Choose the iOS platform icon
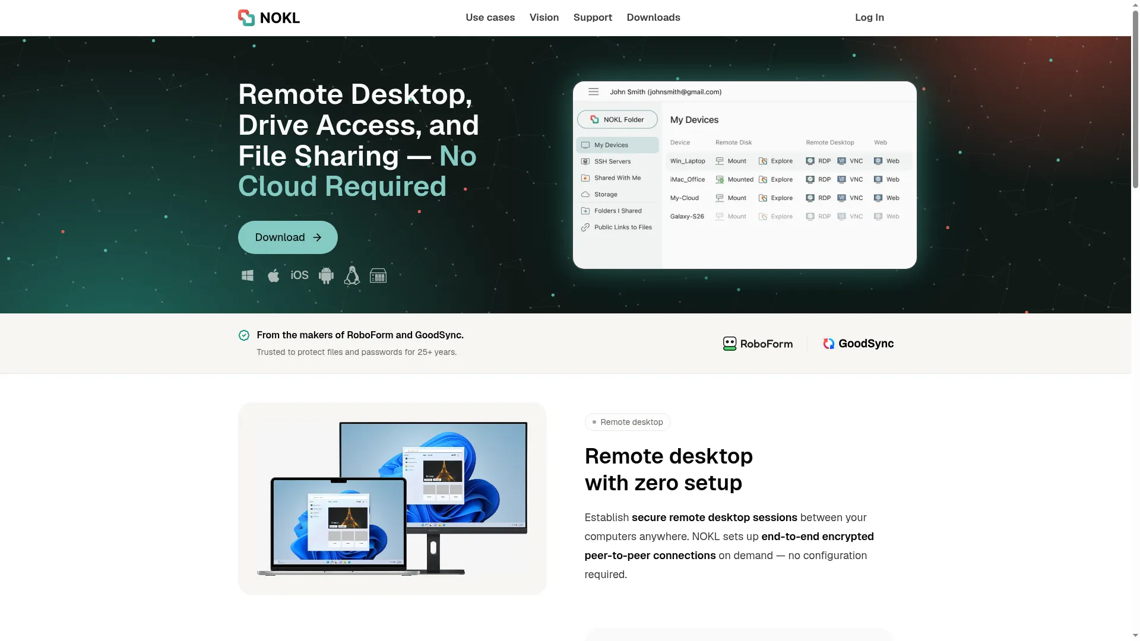The height and width of the screenshot is (641, 1140). (299, 275)
